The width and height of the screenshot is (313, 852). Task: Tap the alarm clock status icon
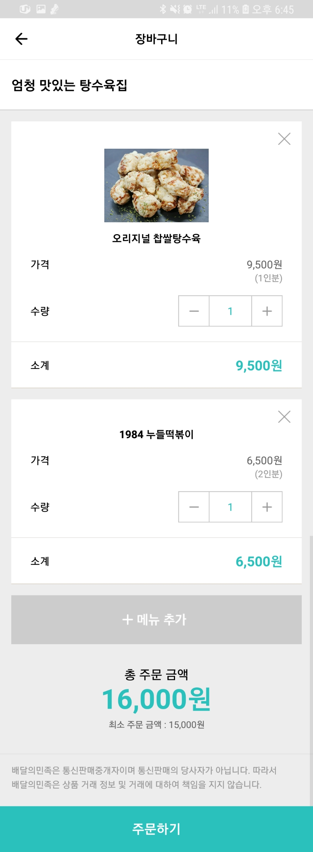(x=187, y=9)
